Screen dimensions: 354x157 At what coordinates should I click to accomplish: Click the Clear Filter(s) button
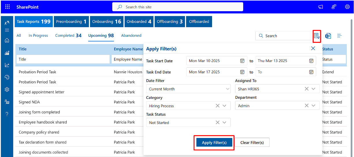[252, 143]
